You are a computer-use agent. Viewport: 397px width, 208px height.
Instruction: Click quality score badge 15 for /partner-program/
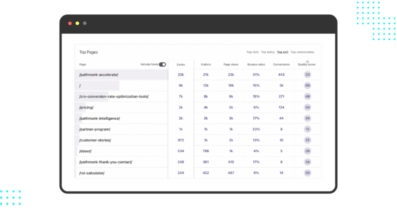click(308, 129)
